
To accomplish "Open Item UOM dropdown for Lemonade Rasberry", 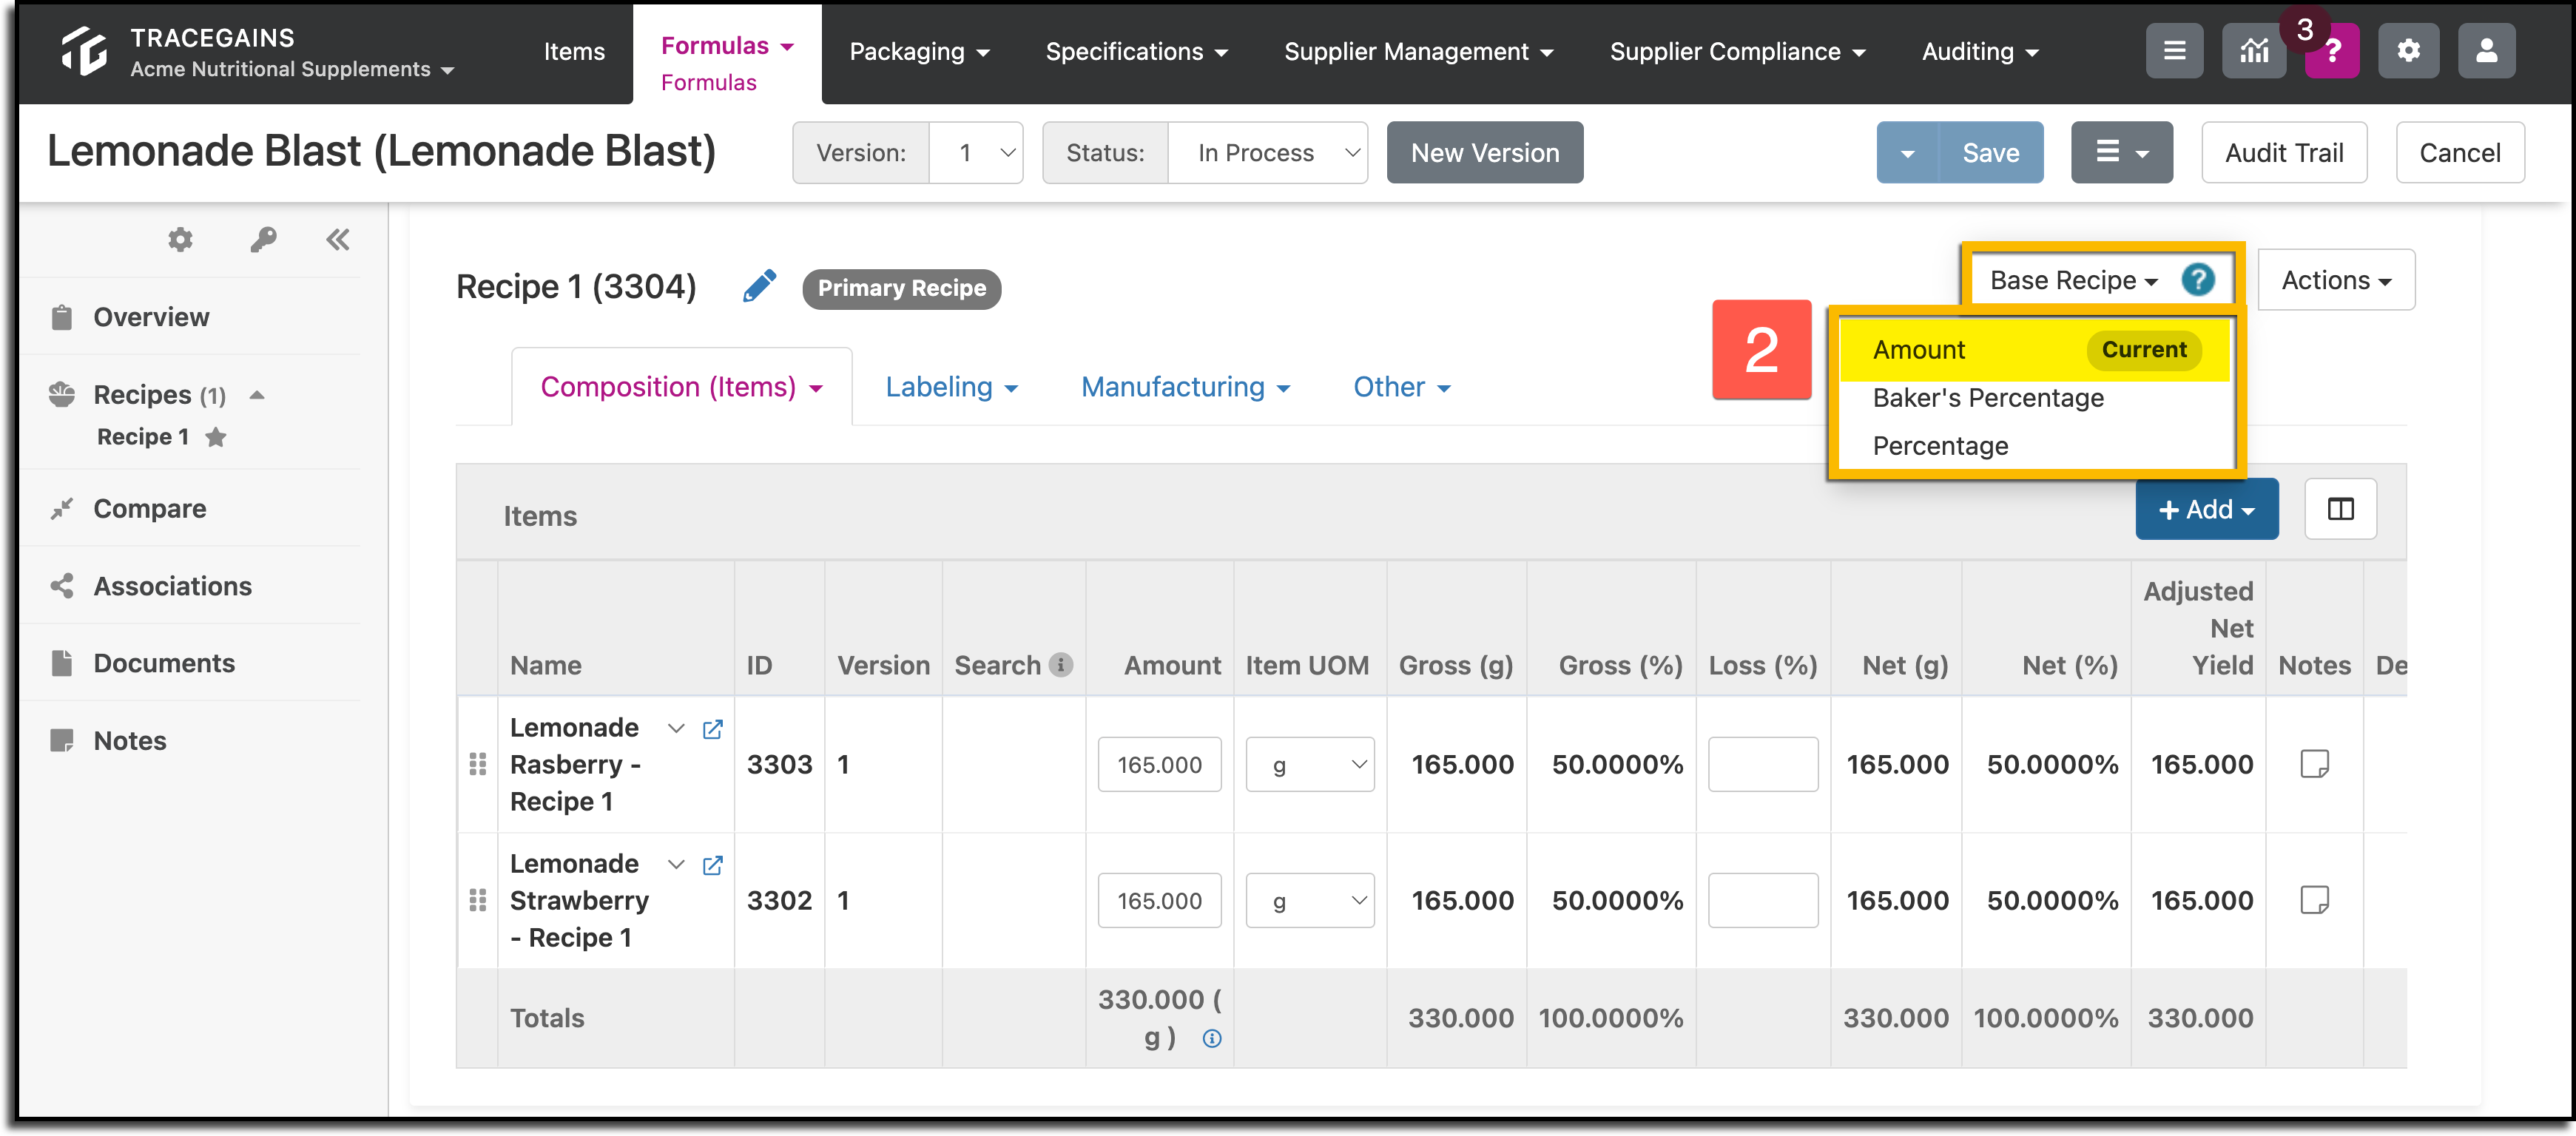I will [1309, 765].
